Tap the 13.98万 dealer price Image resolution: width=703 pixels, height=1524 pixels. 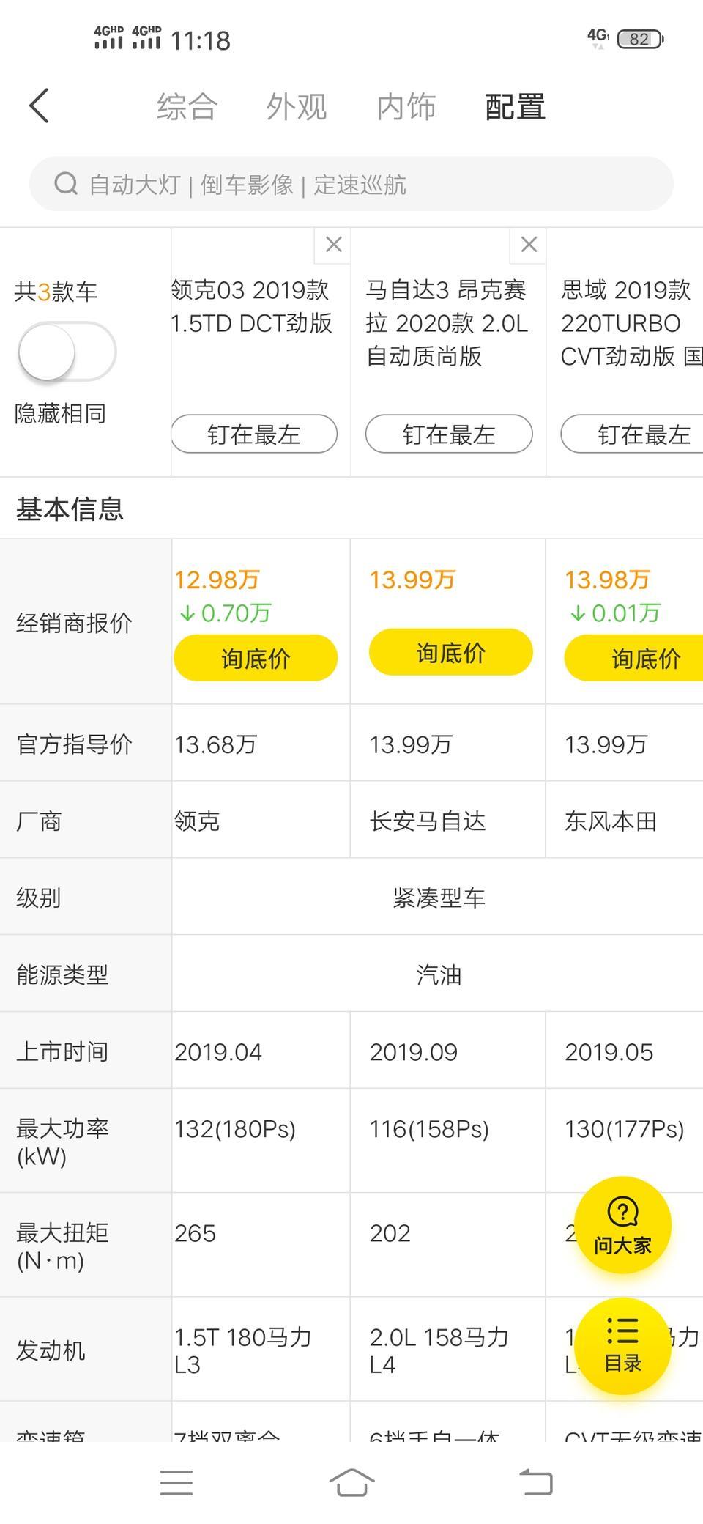pos(607,580)
